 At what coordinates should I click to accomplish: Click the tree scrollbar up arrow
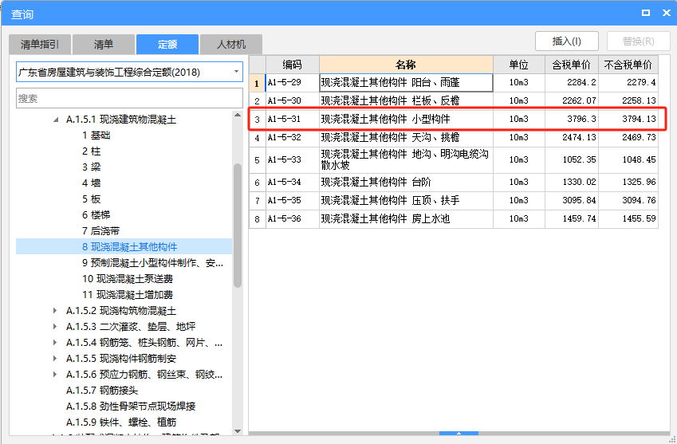[238, 115]
